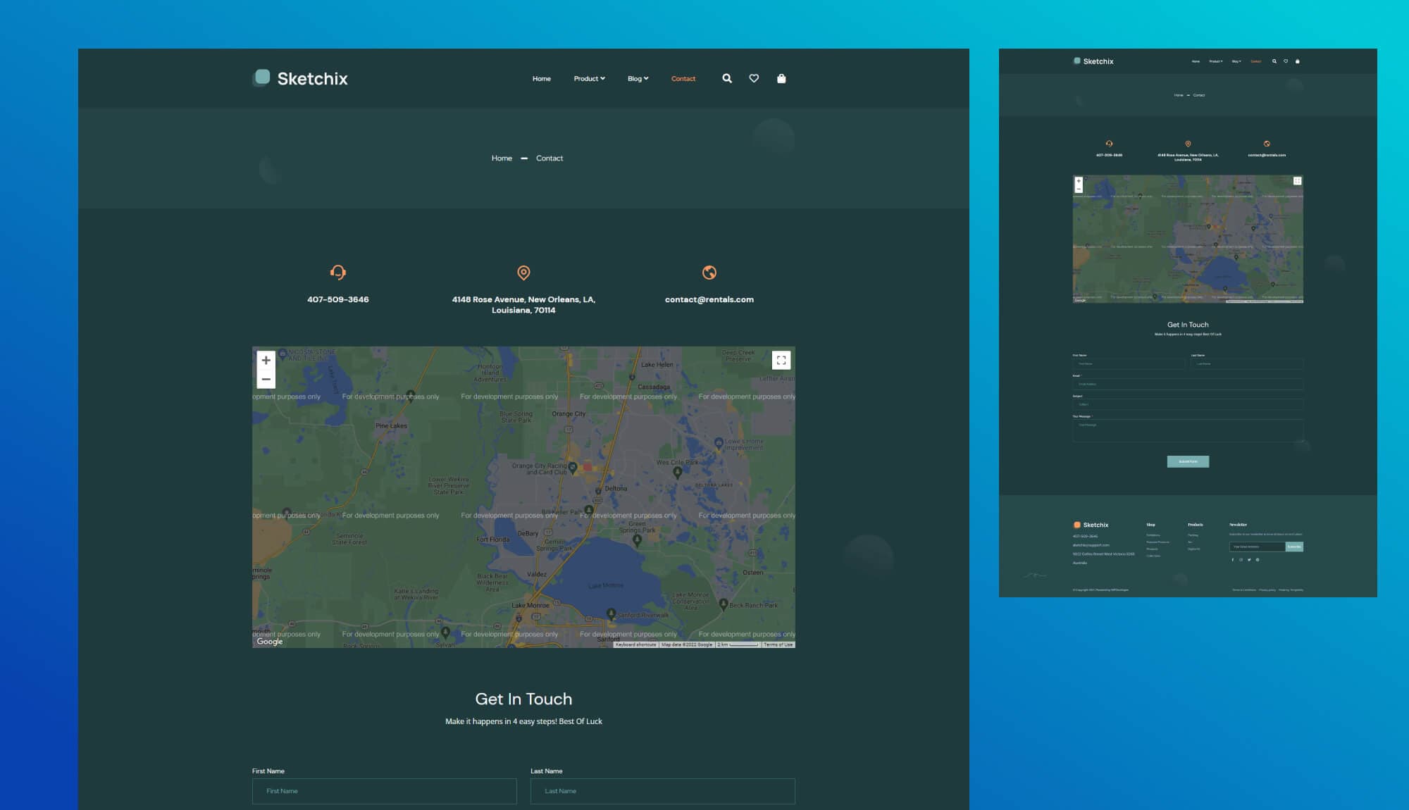Go to Home in navigation bar
The width and height of the screenshot is (1409, 810).
point(541,79)
